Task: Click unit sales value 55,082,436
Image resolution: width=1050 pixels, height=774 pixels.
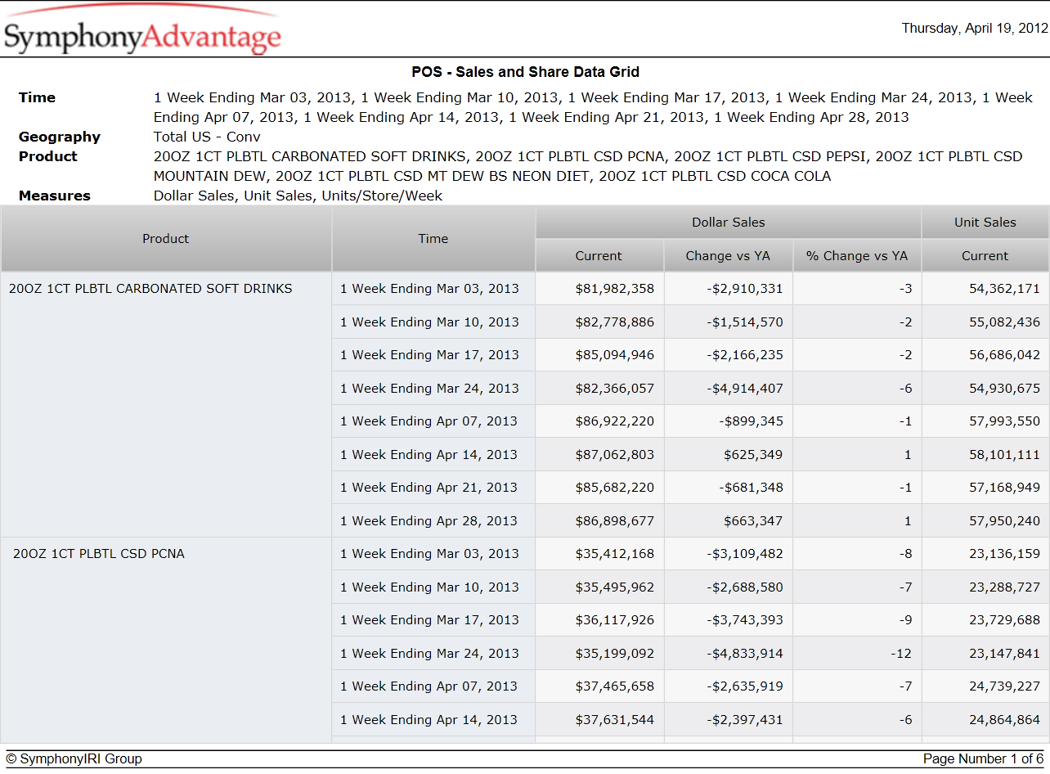Action: [1005, 322]
